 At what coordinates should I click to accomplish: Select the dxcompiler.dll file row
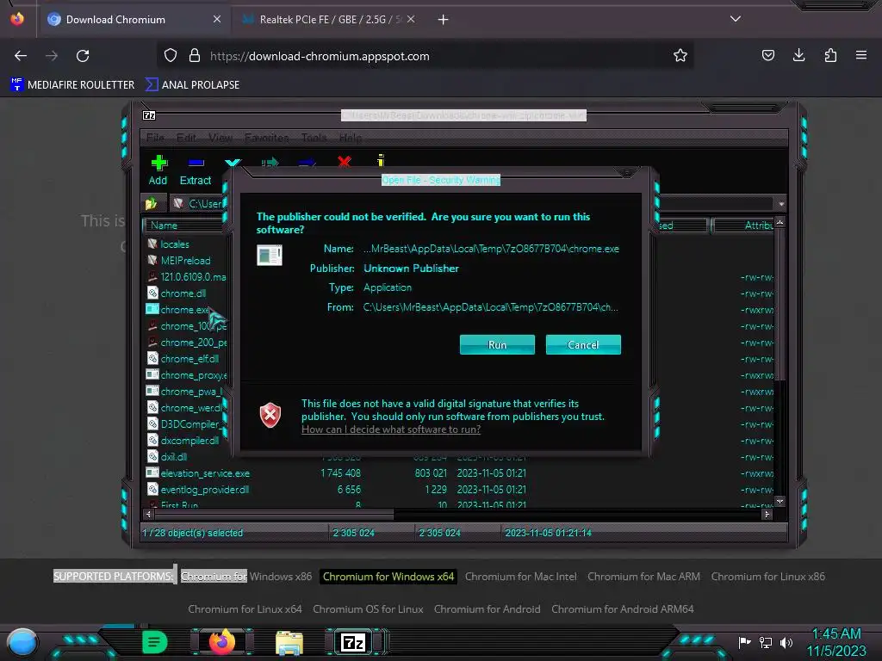tap(183, 440)
